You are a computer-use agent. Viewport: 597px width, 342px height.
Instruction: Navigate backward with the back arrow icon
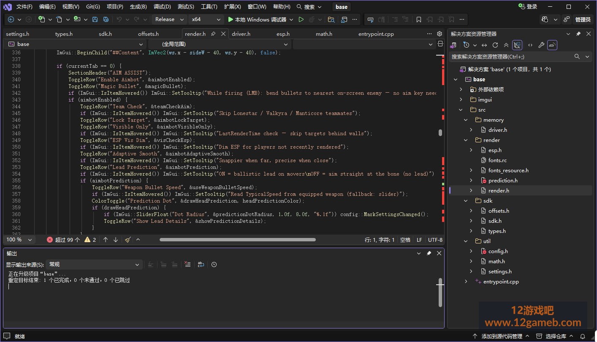(11, 19)
